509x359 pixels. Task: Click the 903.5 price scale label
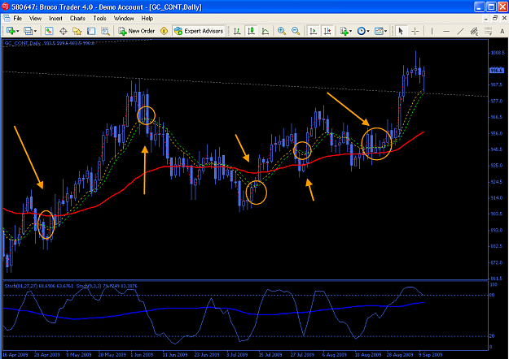497,214
